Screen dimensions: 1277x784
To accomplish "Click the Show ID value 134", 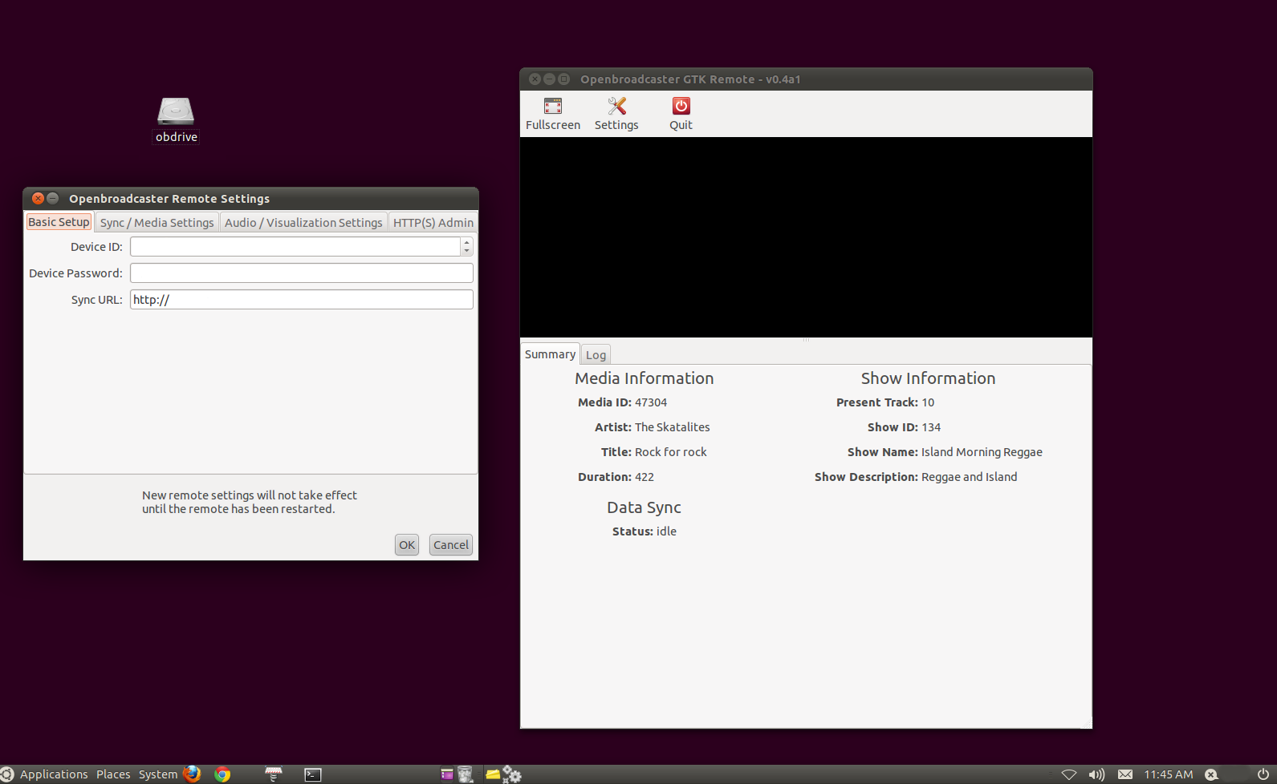I will tap(931, 427).
